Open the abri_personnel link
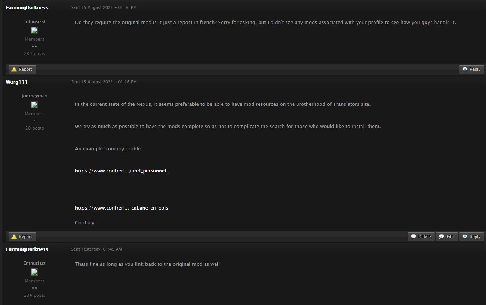The image size is (486, 305). tap(120, 171)
